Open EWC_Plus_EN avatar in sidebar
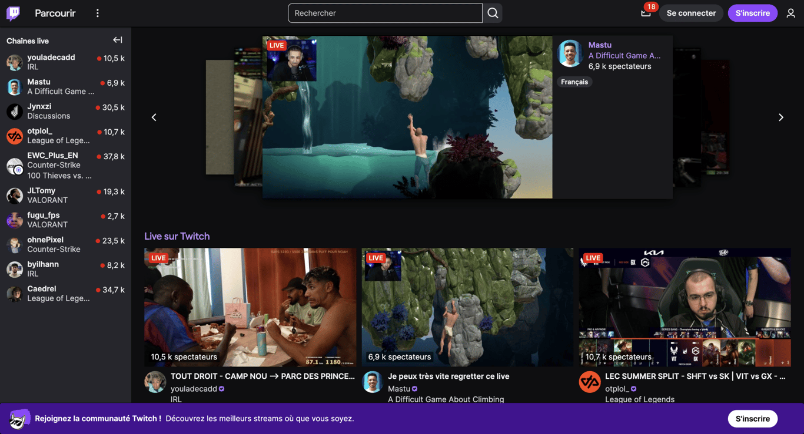The image size is (804, 434). (15, 166)
